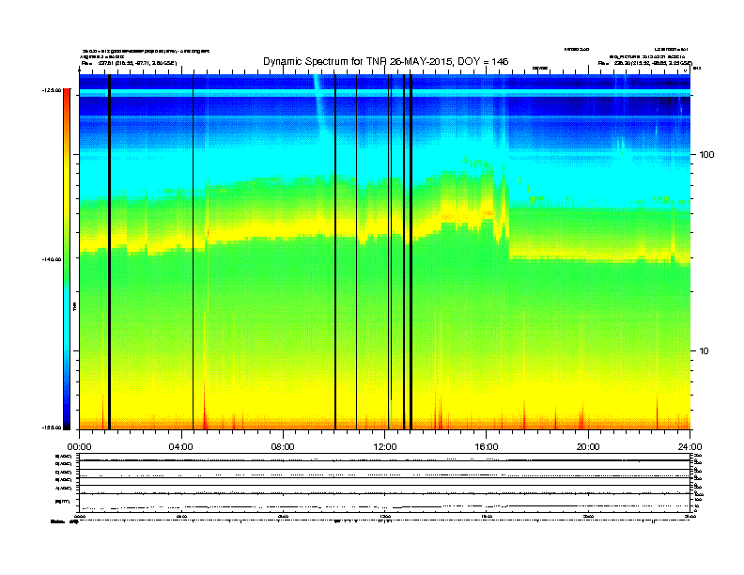Viewport: 744px width, 575px height.
Task: Click the dark blue bottom of color bar
Action: (x=67, y=417)
